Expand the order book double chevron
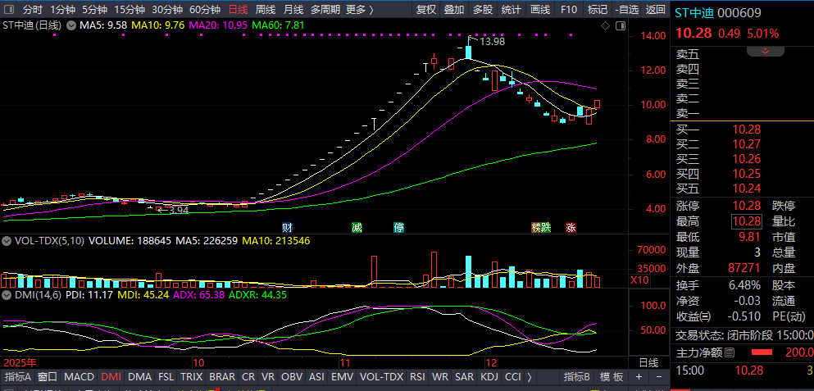Viewport: 814px width, 391px height. pyautogui.click(x=765, y=52)
